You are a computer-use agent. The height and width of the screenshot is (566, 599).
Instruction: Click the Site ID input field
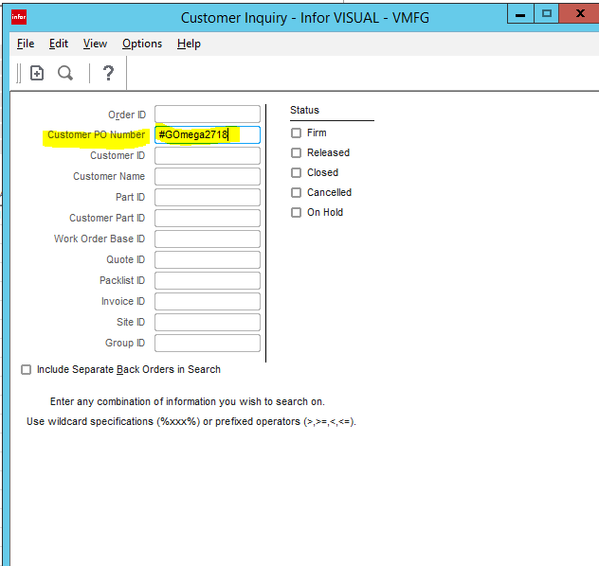click(x=208, y=323)
